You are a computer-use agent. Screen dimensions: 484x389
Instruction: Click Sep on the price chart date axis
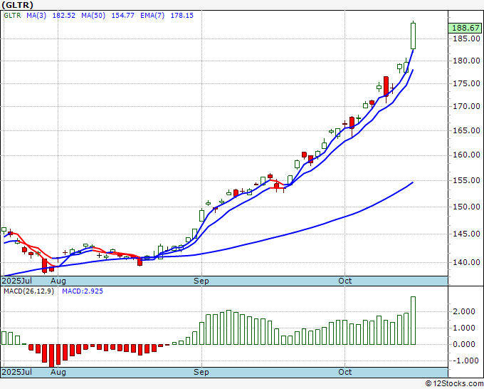point(201,281)
